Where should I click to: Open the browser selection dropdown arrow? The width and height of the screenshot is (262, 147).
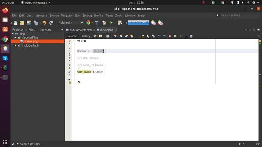[92, 23]
